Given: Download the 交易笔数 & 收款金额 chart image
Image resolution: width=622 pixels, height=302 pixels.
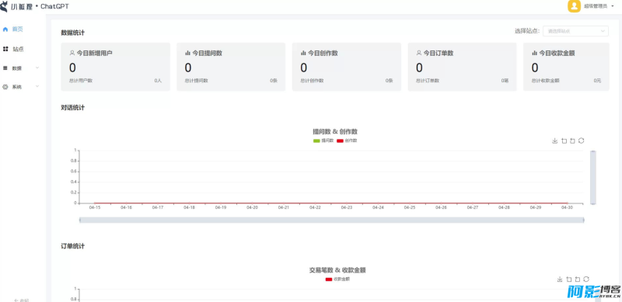Looking at the screenshot, I should [560, 279].
